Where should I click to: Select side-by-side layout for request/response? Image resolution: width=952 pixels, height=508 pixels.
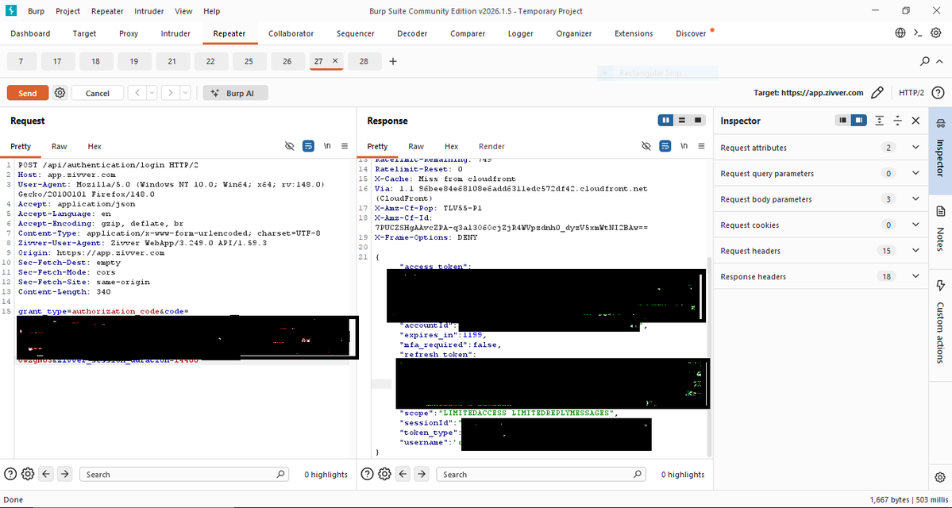666,121
